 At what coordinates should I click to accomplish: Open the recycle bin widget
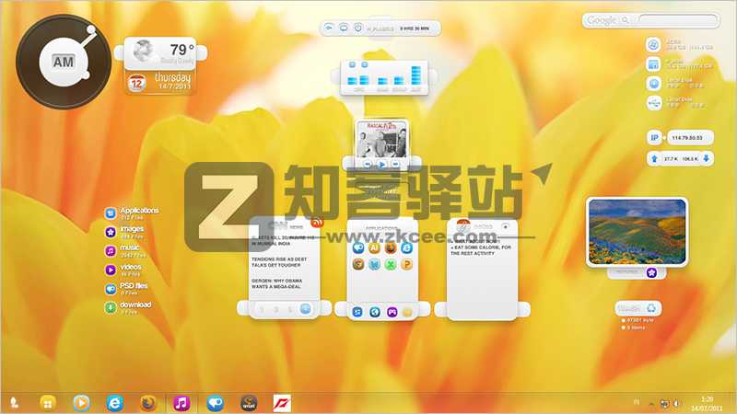tap(638, 308)
